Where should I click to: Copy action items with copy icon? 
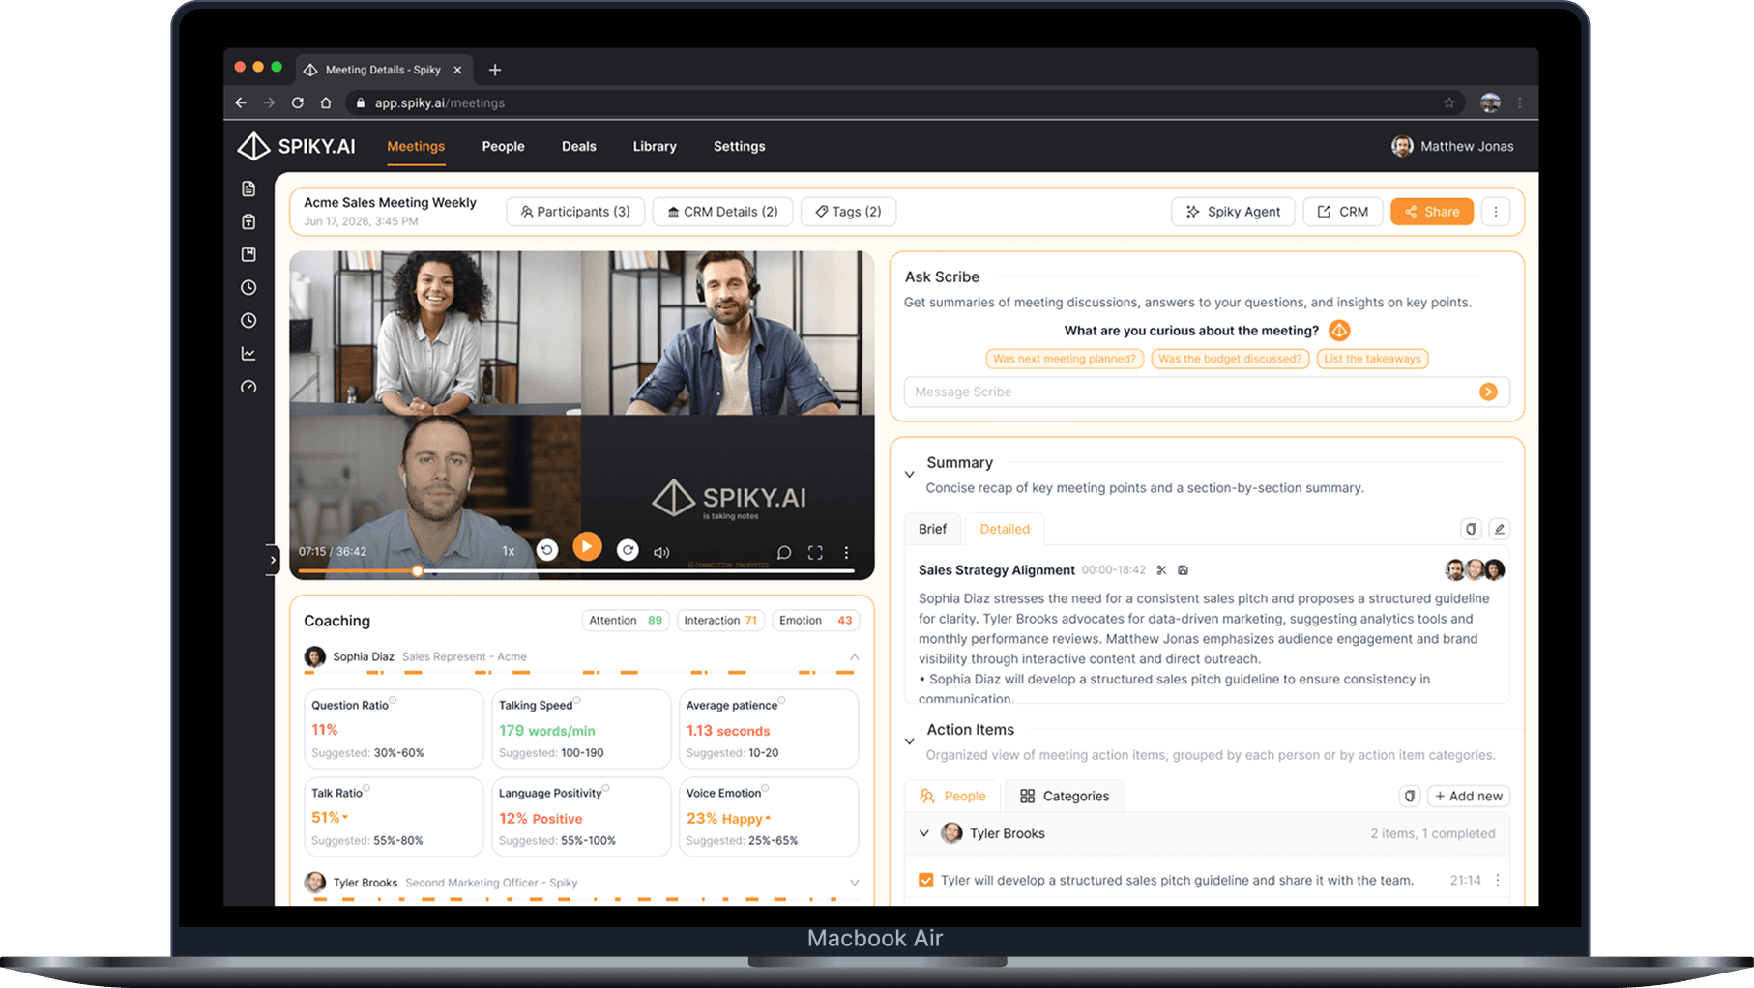click(x=1410, y=796)
